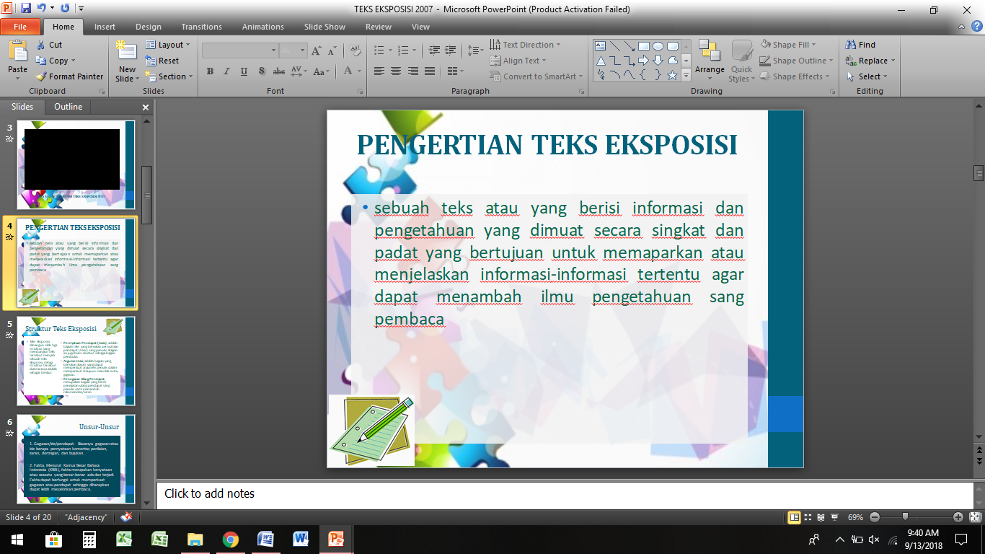
Task: Click Convert to SmartArt
Action: pyautogui.click(x=537, y=76)
